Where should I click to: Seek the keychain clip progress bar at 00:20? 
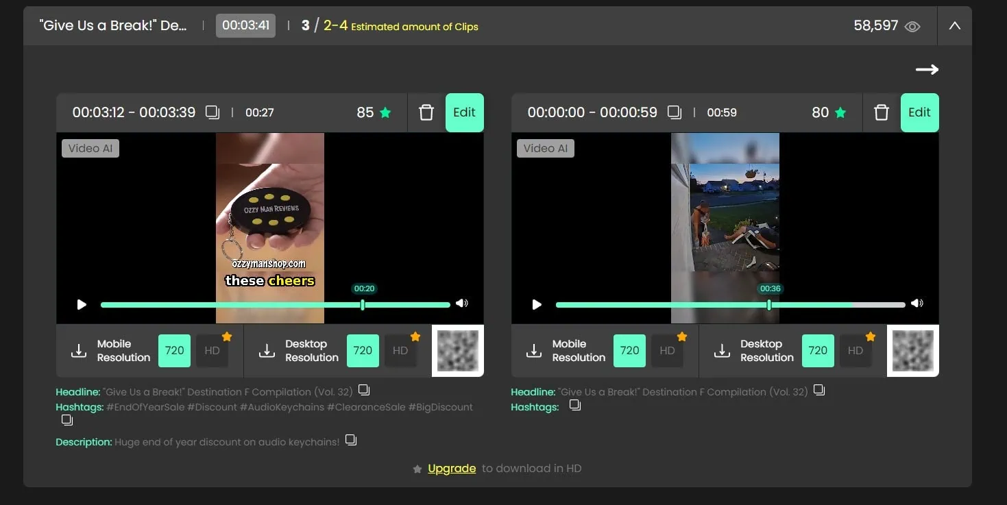coord(363,305)
